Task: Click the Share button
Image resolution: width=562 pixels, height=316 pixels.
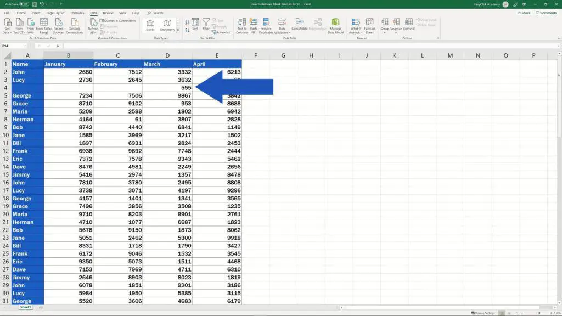Action: coord(524,13)
